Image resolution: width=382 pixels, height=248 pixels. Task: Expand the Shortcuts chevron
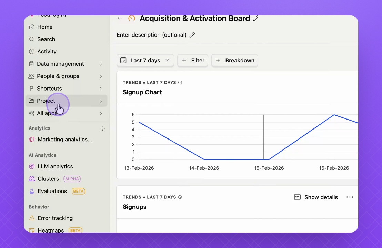pos(101,89)
